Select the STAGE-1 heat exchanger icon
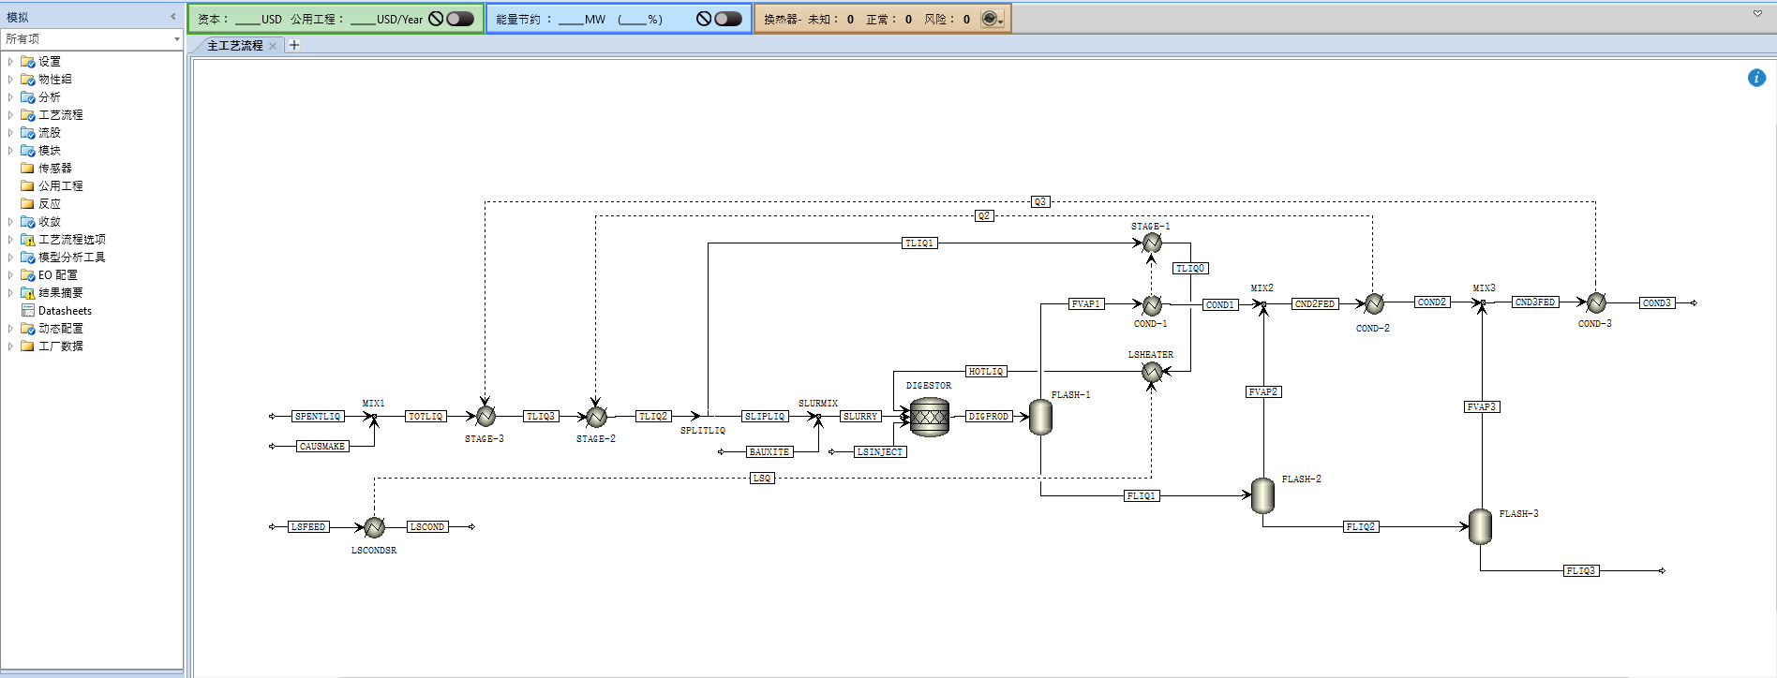Screen dimensions: 1777x678 click(1152, 243)
